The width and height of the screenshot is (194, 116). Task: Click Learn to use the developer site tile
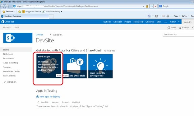[x=100, y=66]
